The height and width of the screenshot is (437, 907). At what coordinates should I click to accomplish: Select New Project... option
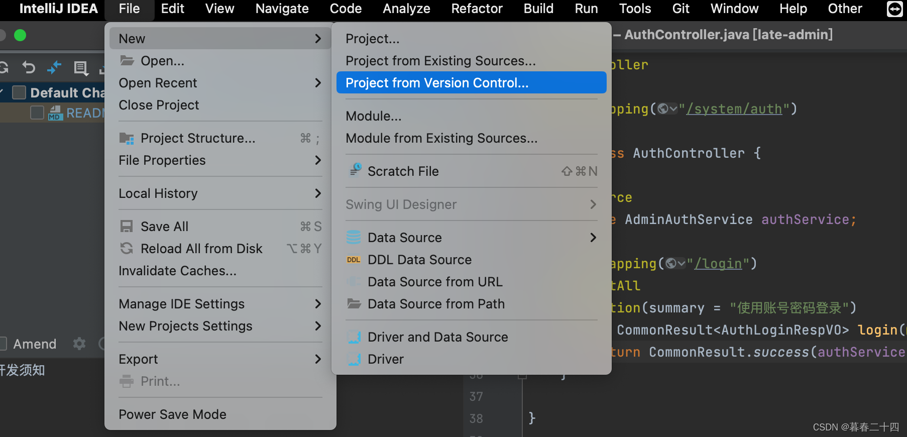point(471,38)
